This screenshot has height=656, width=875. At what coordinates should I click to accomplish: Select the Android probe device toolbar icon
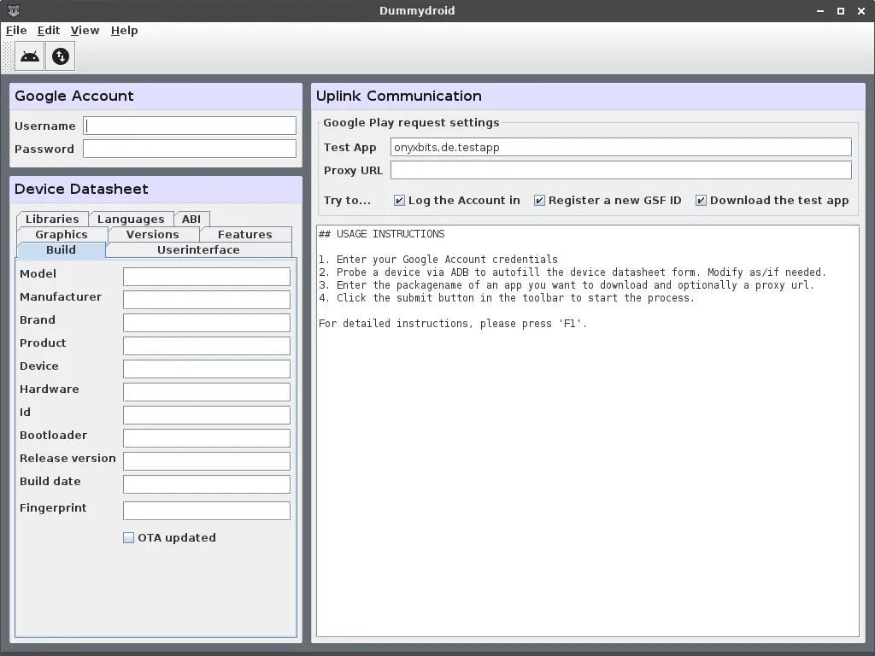28,56
